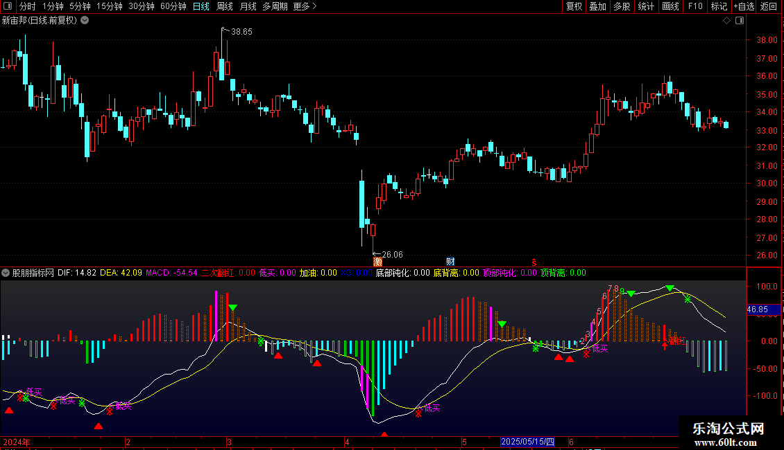
Task: Click the 激 event marker icon
Action: [x=377, y=262]
